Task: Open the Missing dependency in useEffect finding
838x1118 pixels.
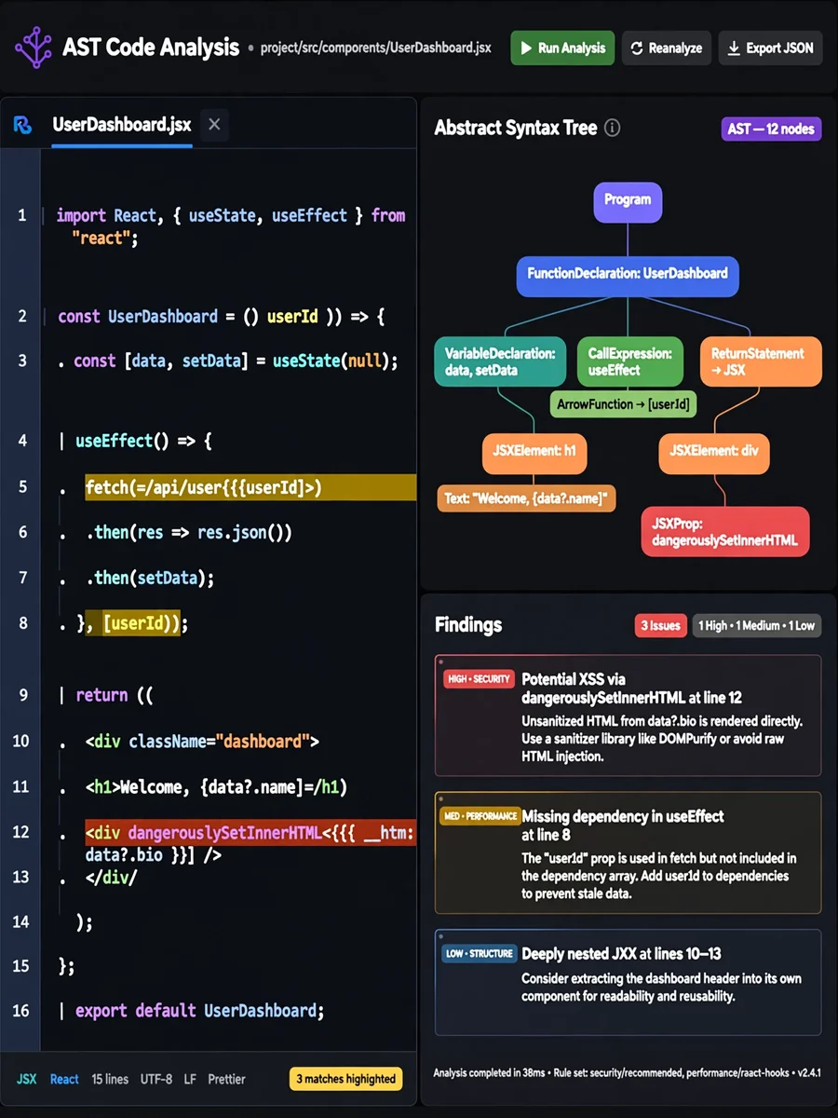Action: (x=628, y=852)
